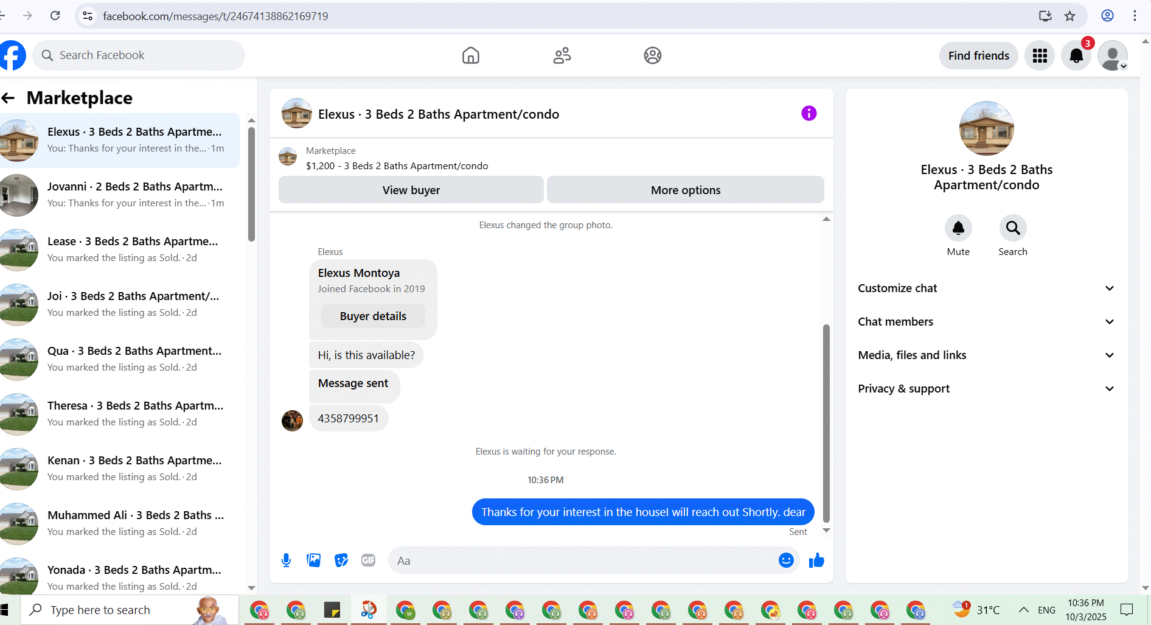Viewport: 1151px width, 625px height.
Task: Open the emoji picker in message box
Action: (x=786, y=560)
